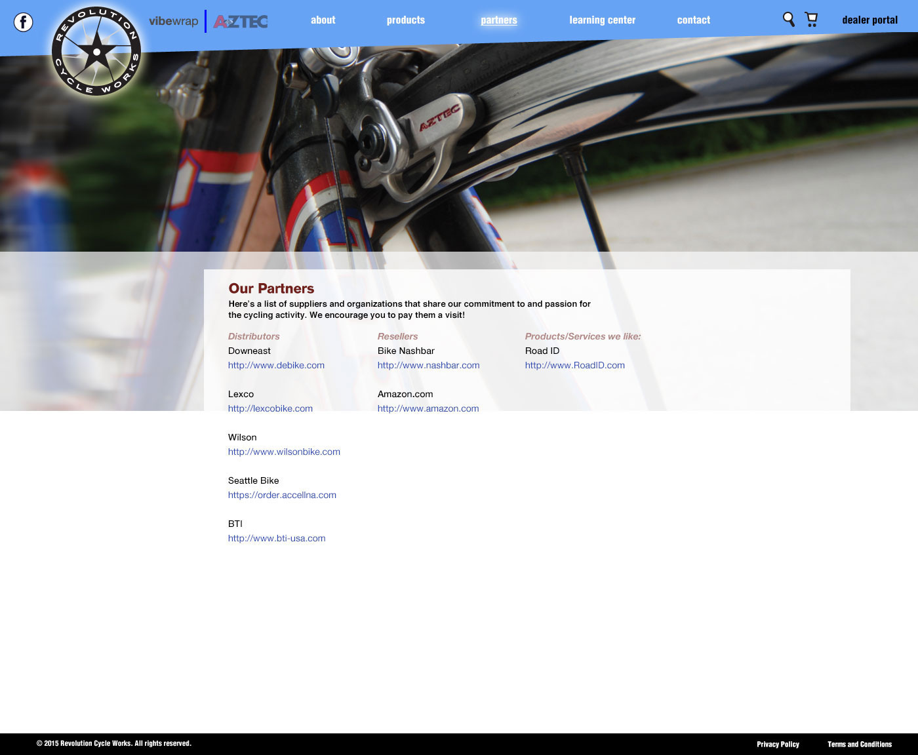Click the Revolution Cycle Works logo

click(96, 49)
